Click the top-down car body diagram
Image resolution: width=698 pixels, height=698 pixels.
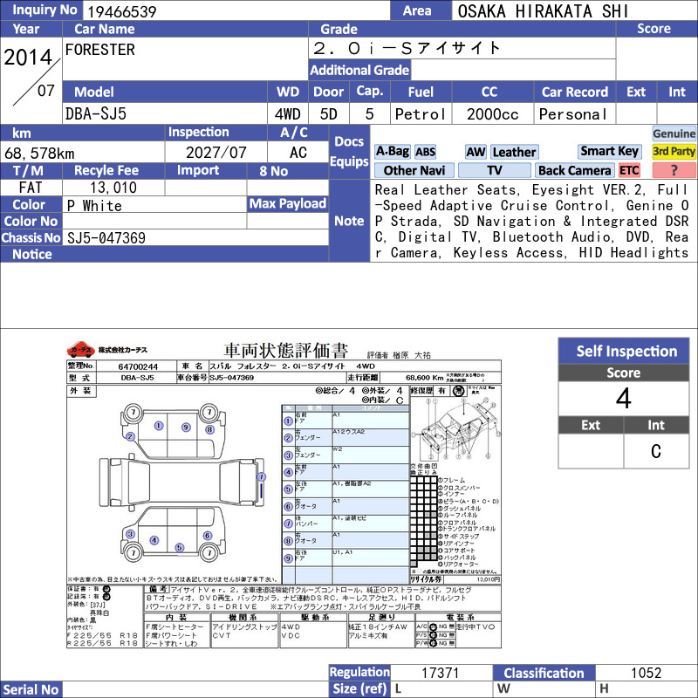tap(181, 482)
